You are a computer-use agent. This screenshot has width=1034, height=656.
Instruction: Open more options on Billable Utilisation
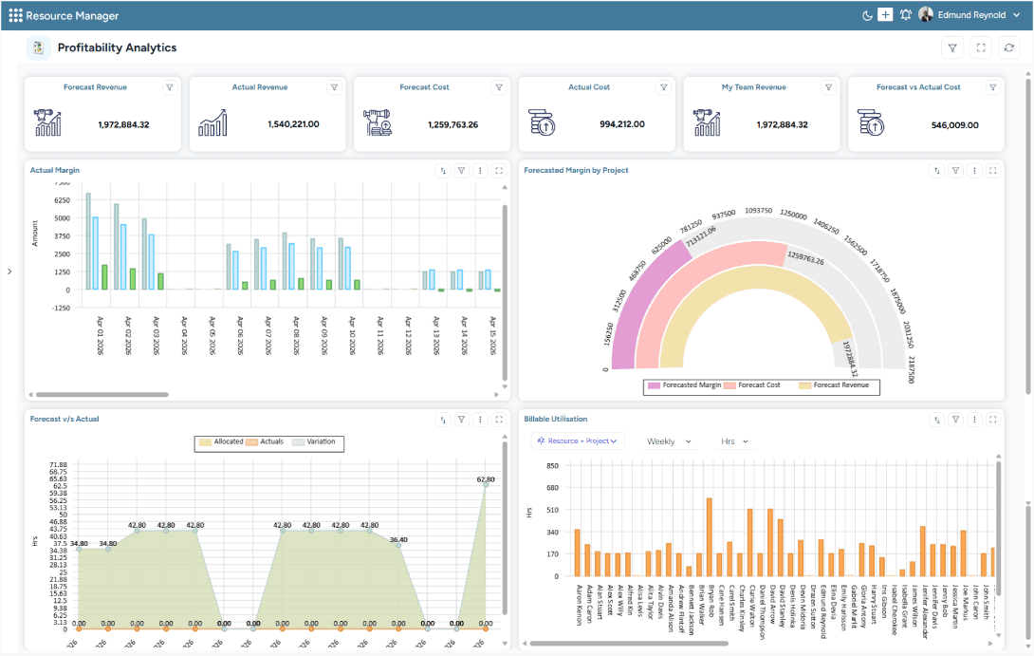974,420
